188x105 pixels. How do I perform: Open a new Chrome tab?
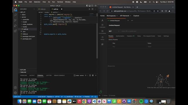(x=137, y=7)
